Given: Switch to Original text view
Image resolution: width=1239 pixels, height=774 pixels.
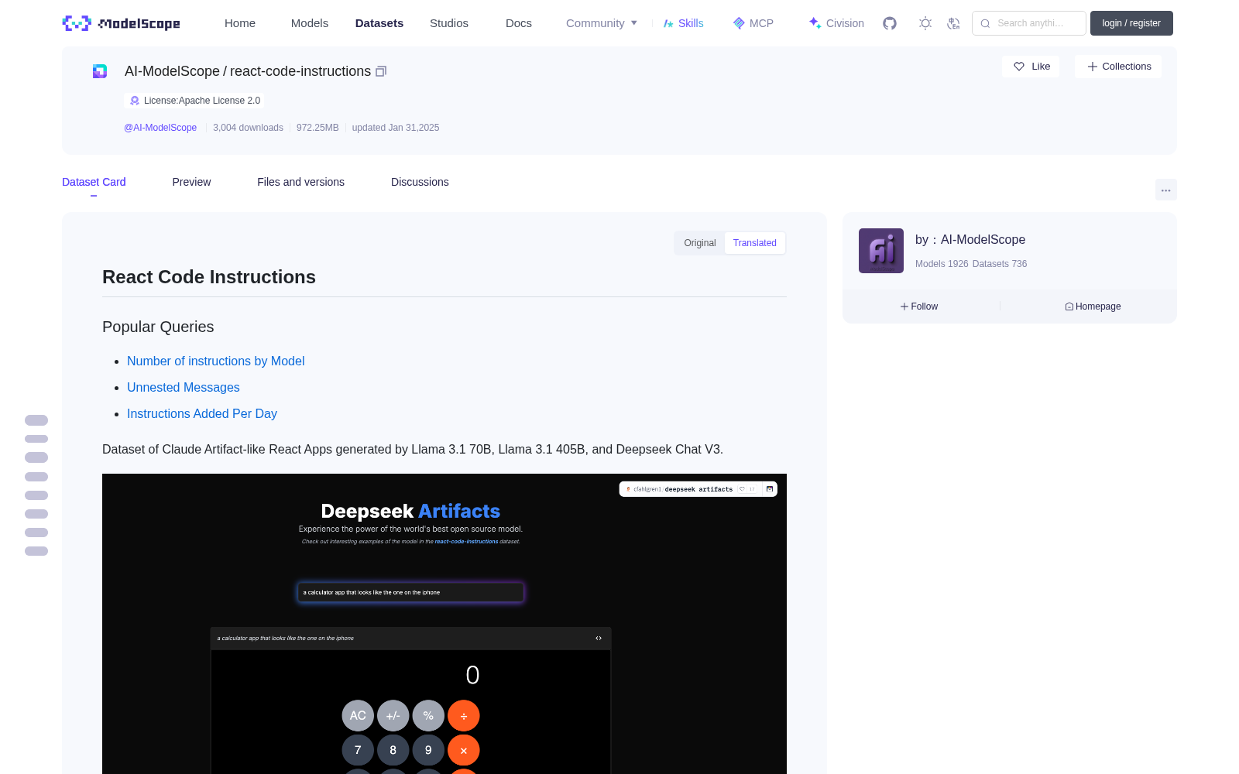Looking at the screenshot, I should tap(700, 243).
